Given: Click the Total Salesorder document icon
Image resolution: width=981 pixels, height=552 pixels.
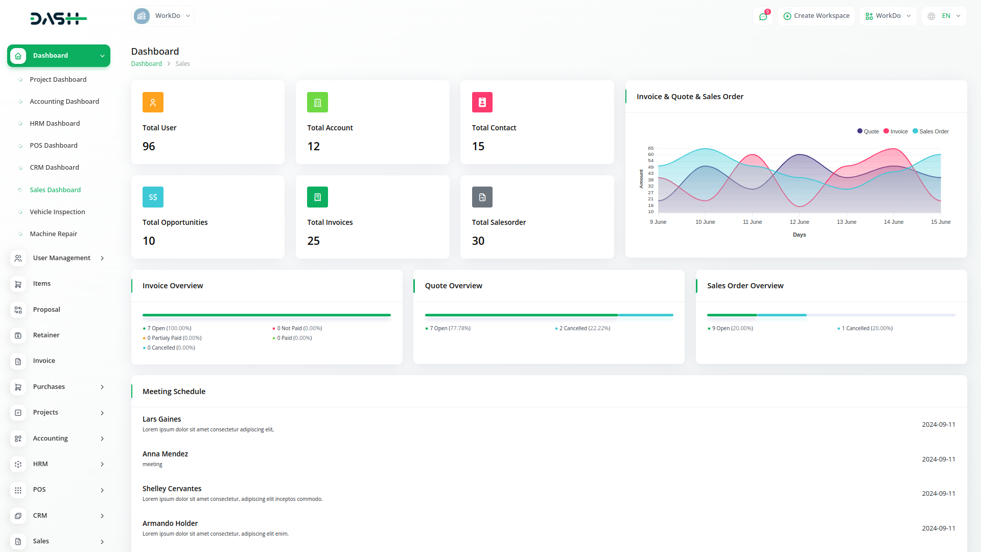Looking at the screenshot, I should (482, 197).
